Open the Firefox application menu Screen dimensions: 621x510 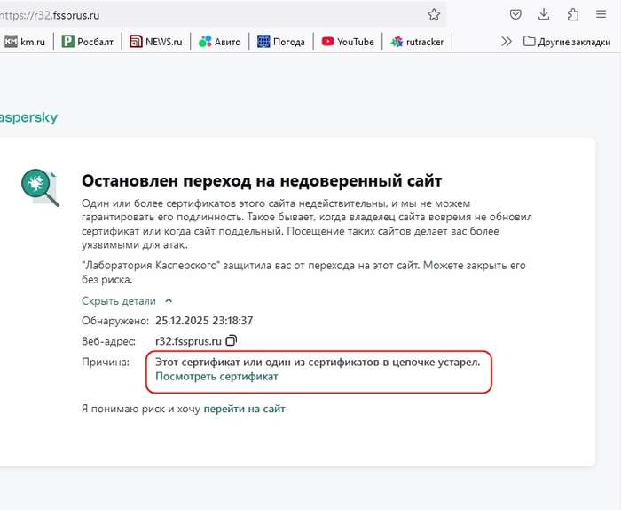(x=601, y=15)
